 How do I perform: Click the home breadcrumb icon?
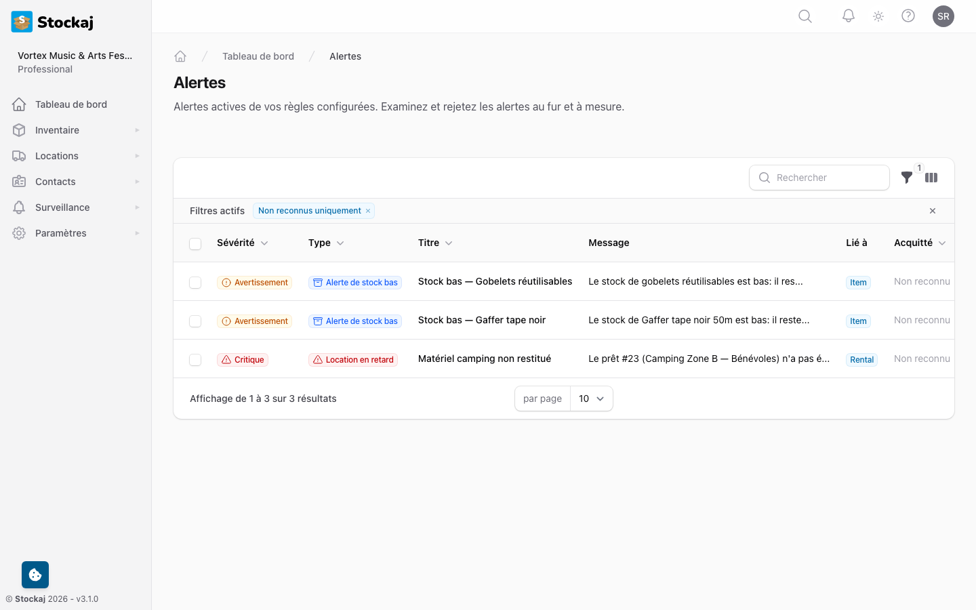pos(180,56)
